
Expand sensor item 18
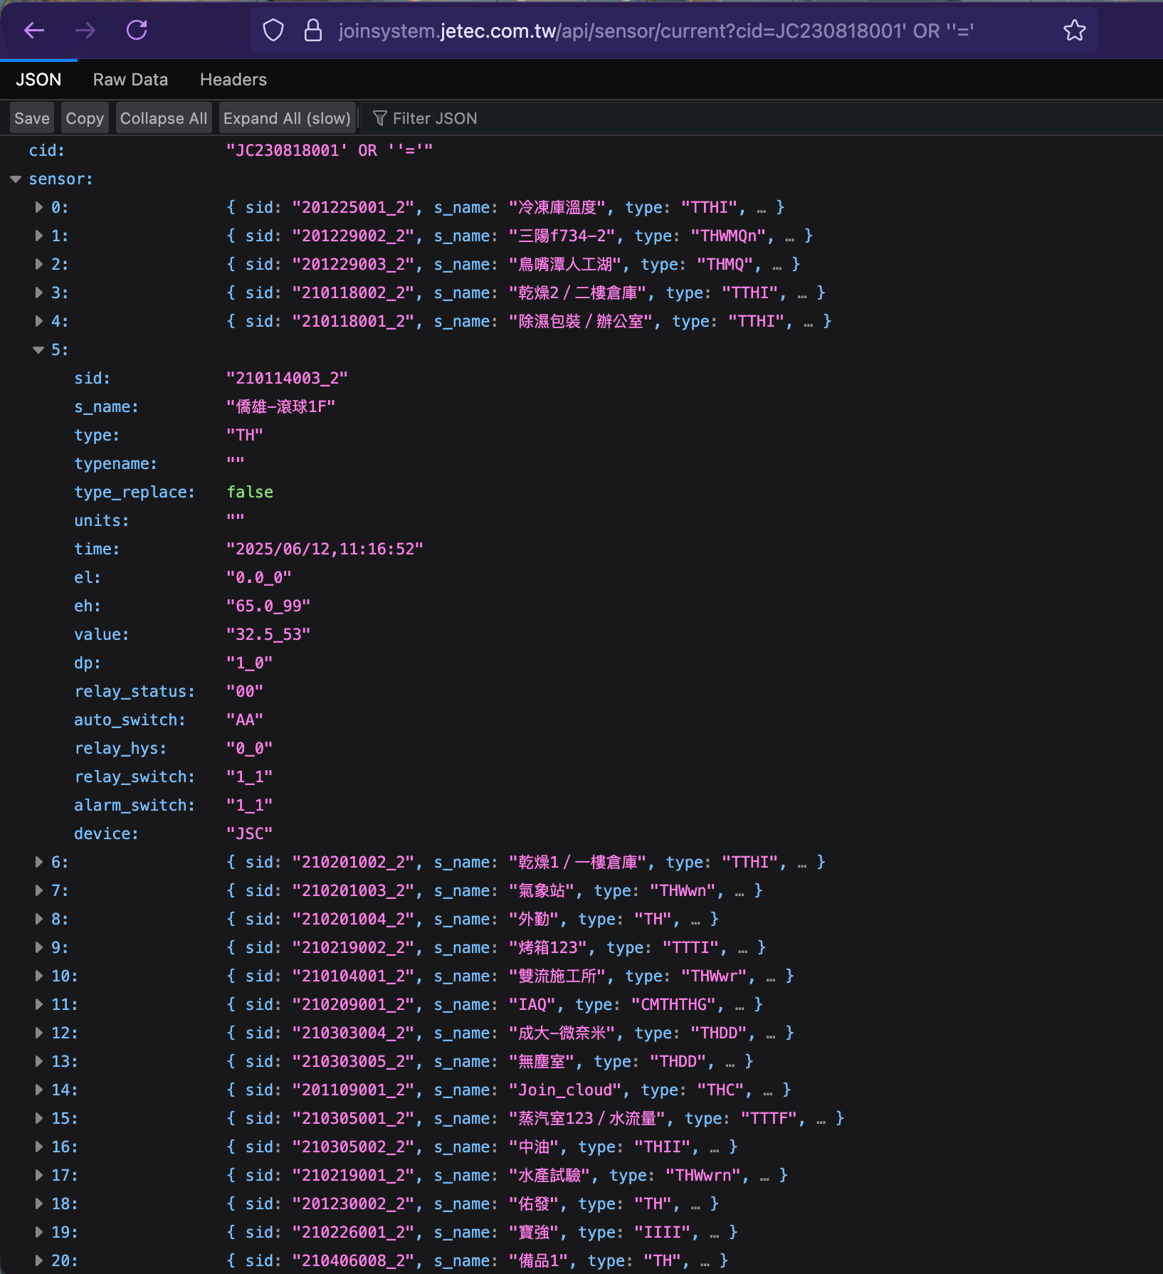tap(39, 1204)
